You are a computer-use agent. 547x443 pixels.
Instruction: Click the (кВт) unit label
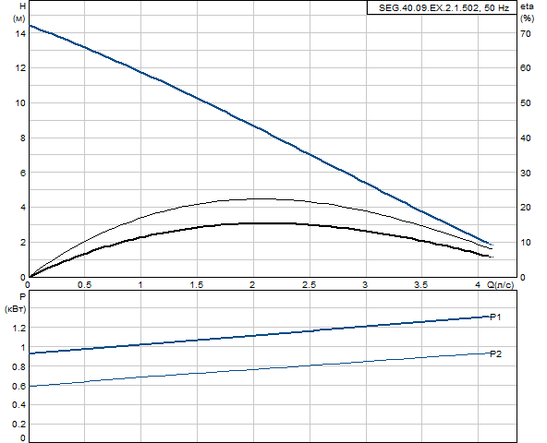point(16,309)
